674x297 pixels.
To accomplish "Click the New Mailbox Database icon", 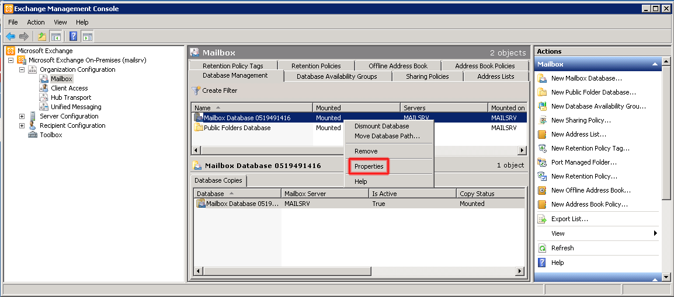I will click(543, 79).
